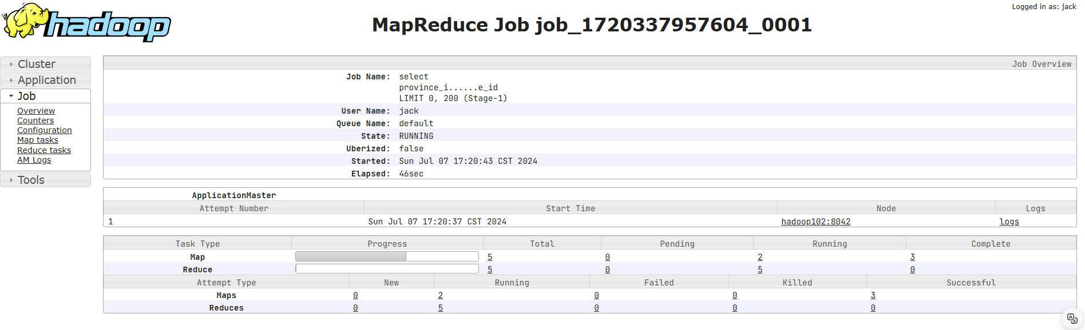Expand the Tools sidebar section
The image size is (1085, 330).
tap(46, 180)
